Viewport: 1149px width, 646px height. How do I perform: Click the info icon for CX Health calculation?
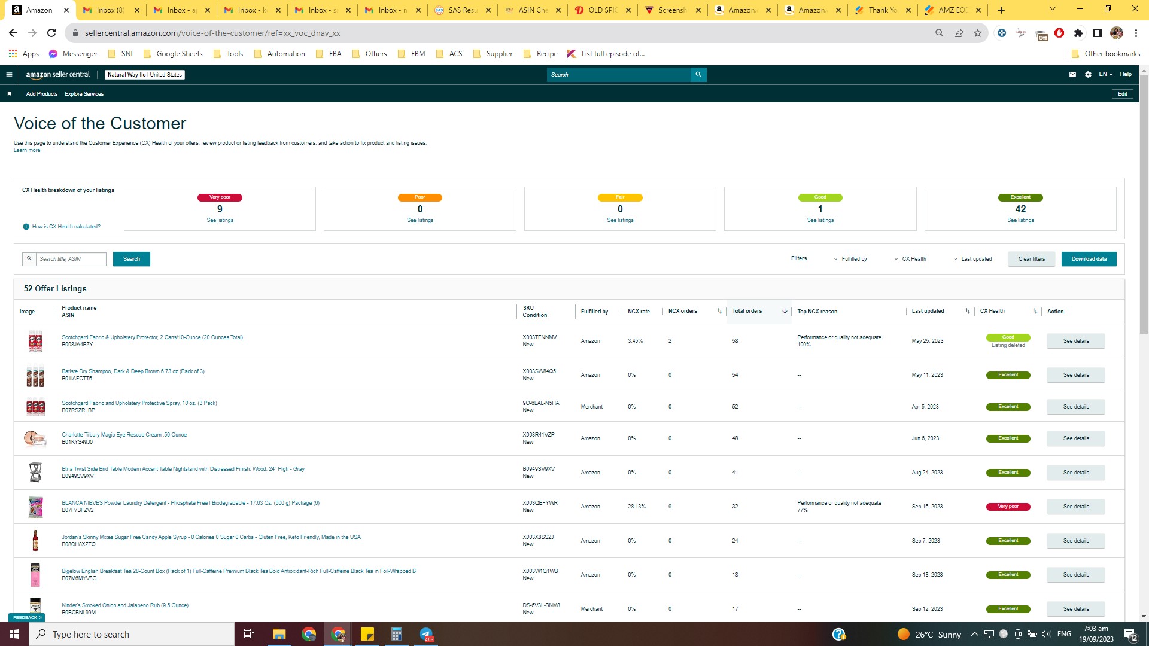(x=26, y=227)
